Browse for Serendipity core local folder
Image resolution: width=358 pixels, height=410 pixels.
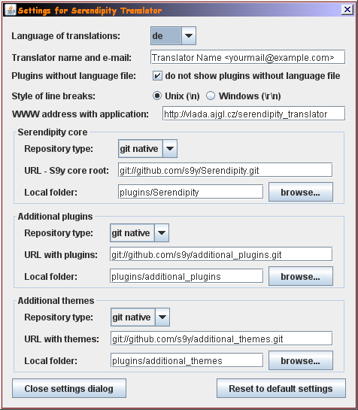click(301, 192)
